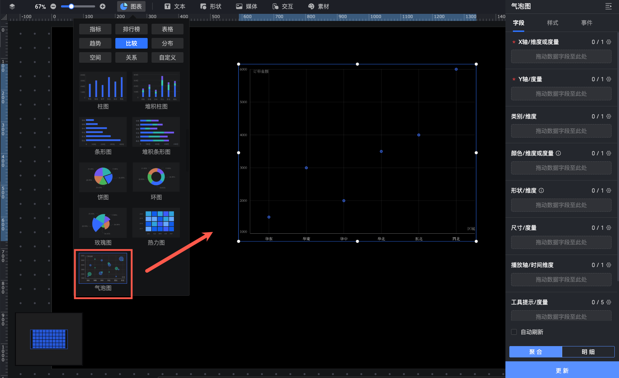Switch to the 事件 events tab
This screenshot has width=619, height=378.
point(587,23)
